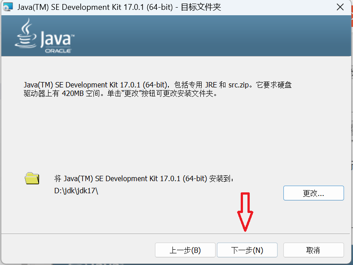This screenshot has height=265, width=353.
Task: Click the window title '目标文件夹' text
Action: [x=201, y=7]
